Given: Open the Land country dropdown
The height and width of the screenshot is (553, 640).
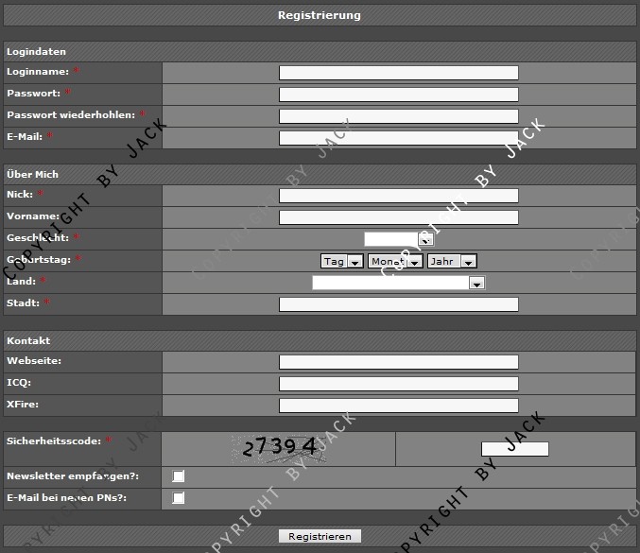Looking at the screenshot, I should click(x=398, y=283).
